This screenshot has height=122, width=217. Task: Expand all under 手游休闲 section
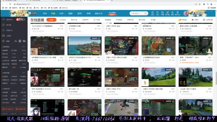pos(24,89)
